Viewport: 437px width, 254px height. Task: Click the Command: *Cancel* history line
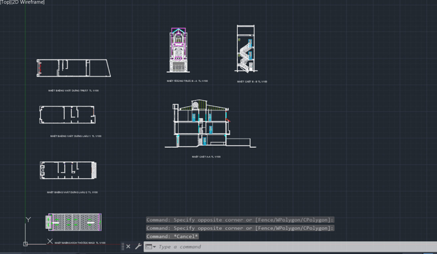172,236
